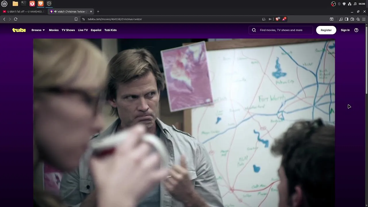
Task: Open Brave Shields panel
Action: [x=277, y=19]
